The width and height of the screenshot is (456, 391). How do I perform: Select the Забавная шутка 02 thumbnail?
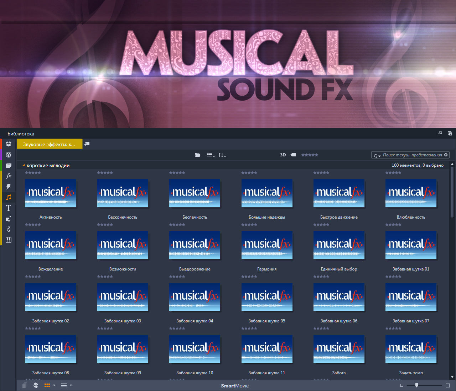click(x=51, y=297)
